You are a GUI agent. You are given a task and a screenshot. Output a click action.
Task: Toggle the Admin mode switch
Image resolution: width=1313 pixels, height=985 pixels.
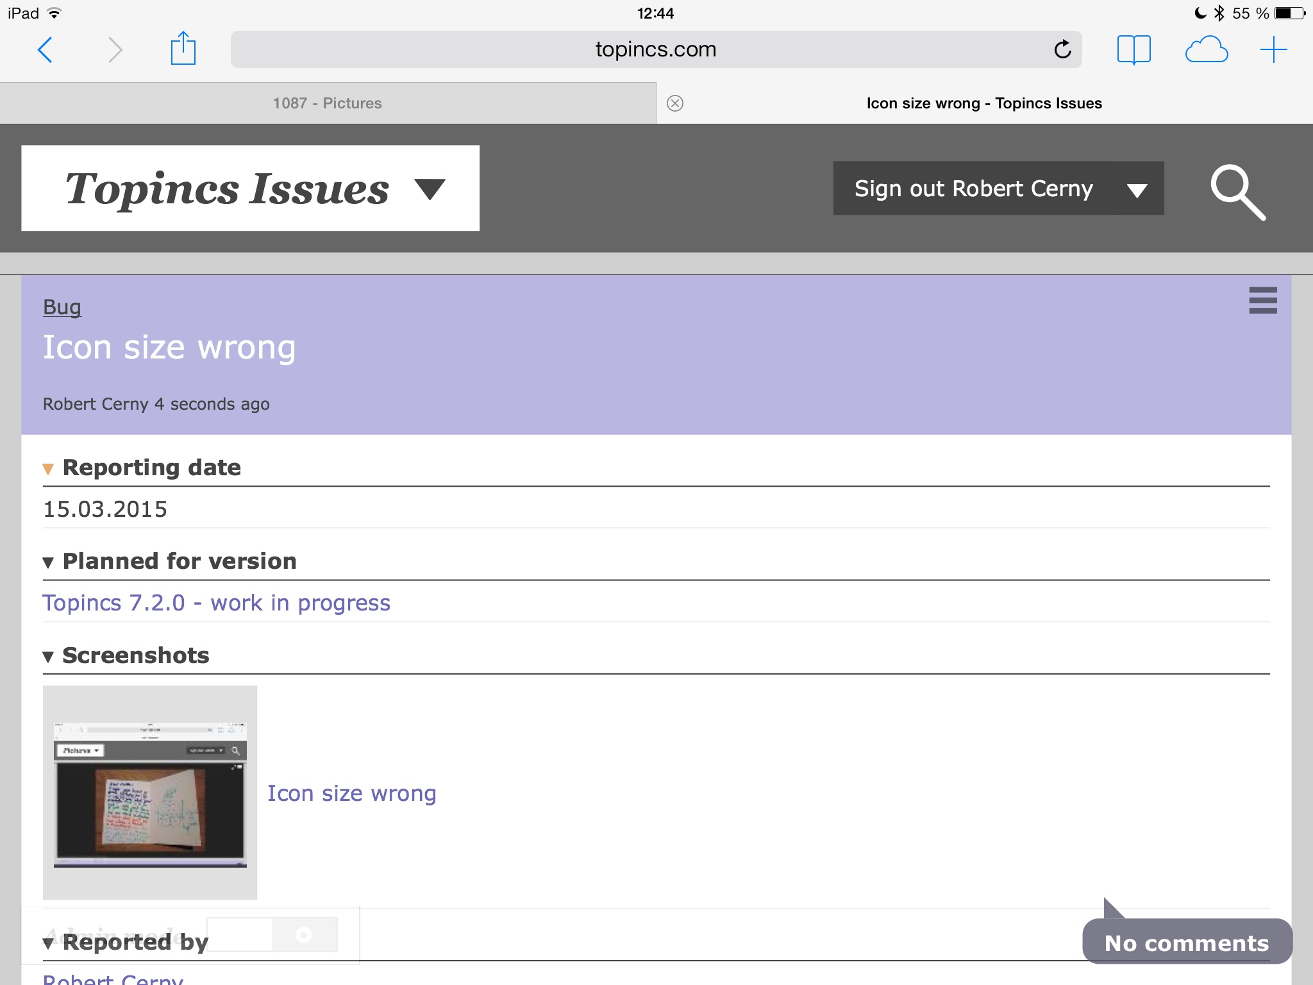(x=272, y=934)
